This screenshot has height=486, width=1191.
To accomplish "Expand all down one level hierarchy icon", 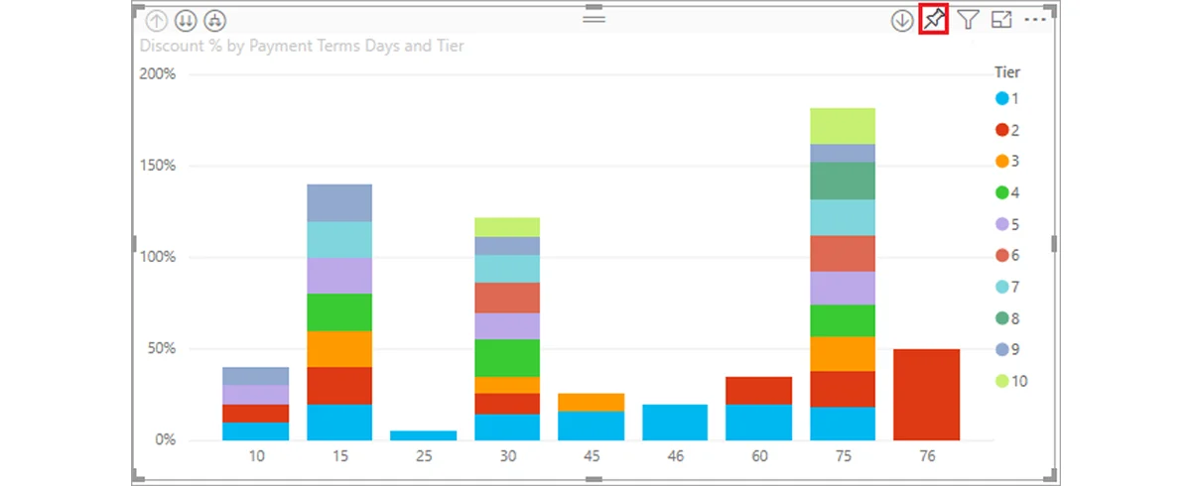I will (x=213, y=20).
